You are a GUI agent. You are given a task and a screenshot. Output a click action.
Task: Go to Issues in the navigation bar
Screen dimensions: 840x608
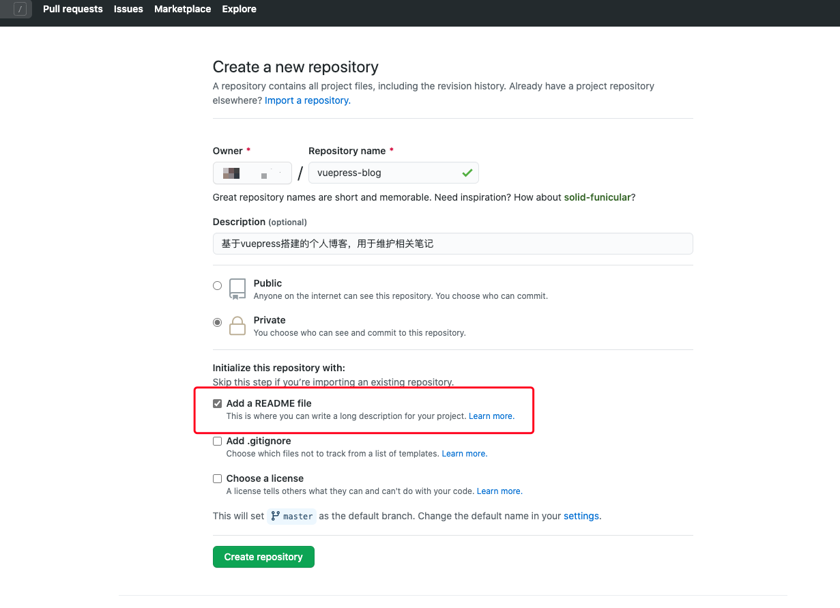pyautogui.click(x=128, y=10)
